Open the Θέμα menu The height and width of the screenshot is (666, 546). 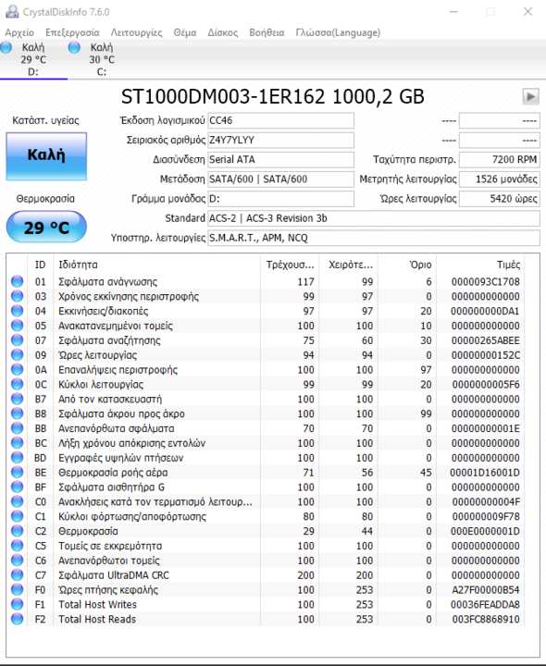[185, 32]
